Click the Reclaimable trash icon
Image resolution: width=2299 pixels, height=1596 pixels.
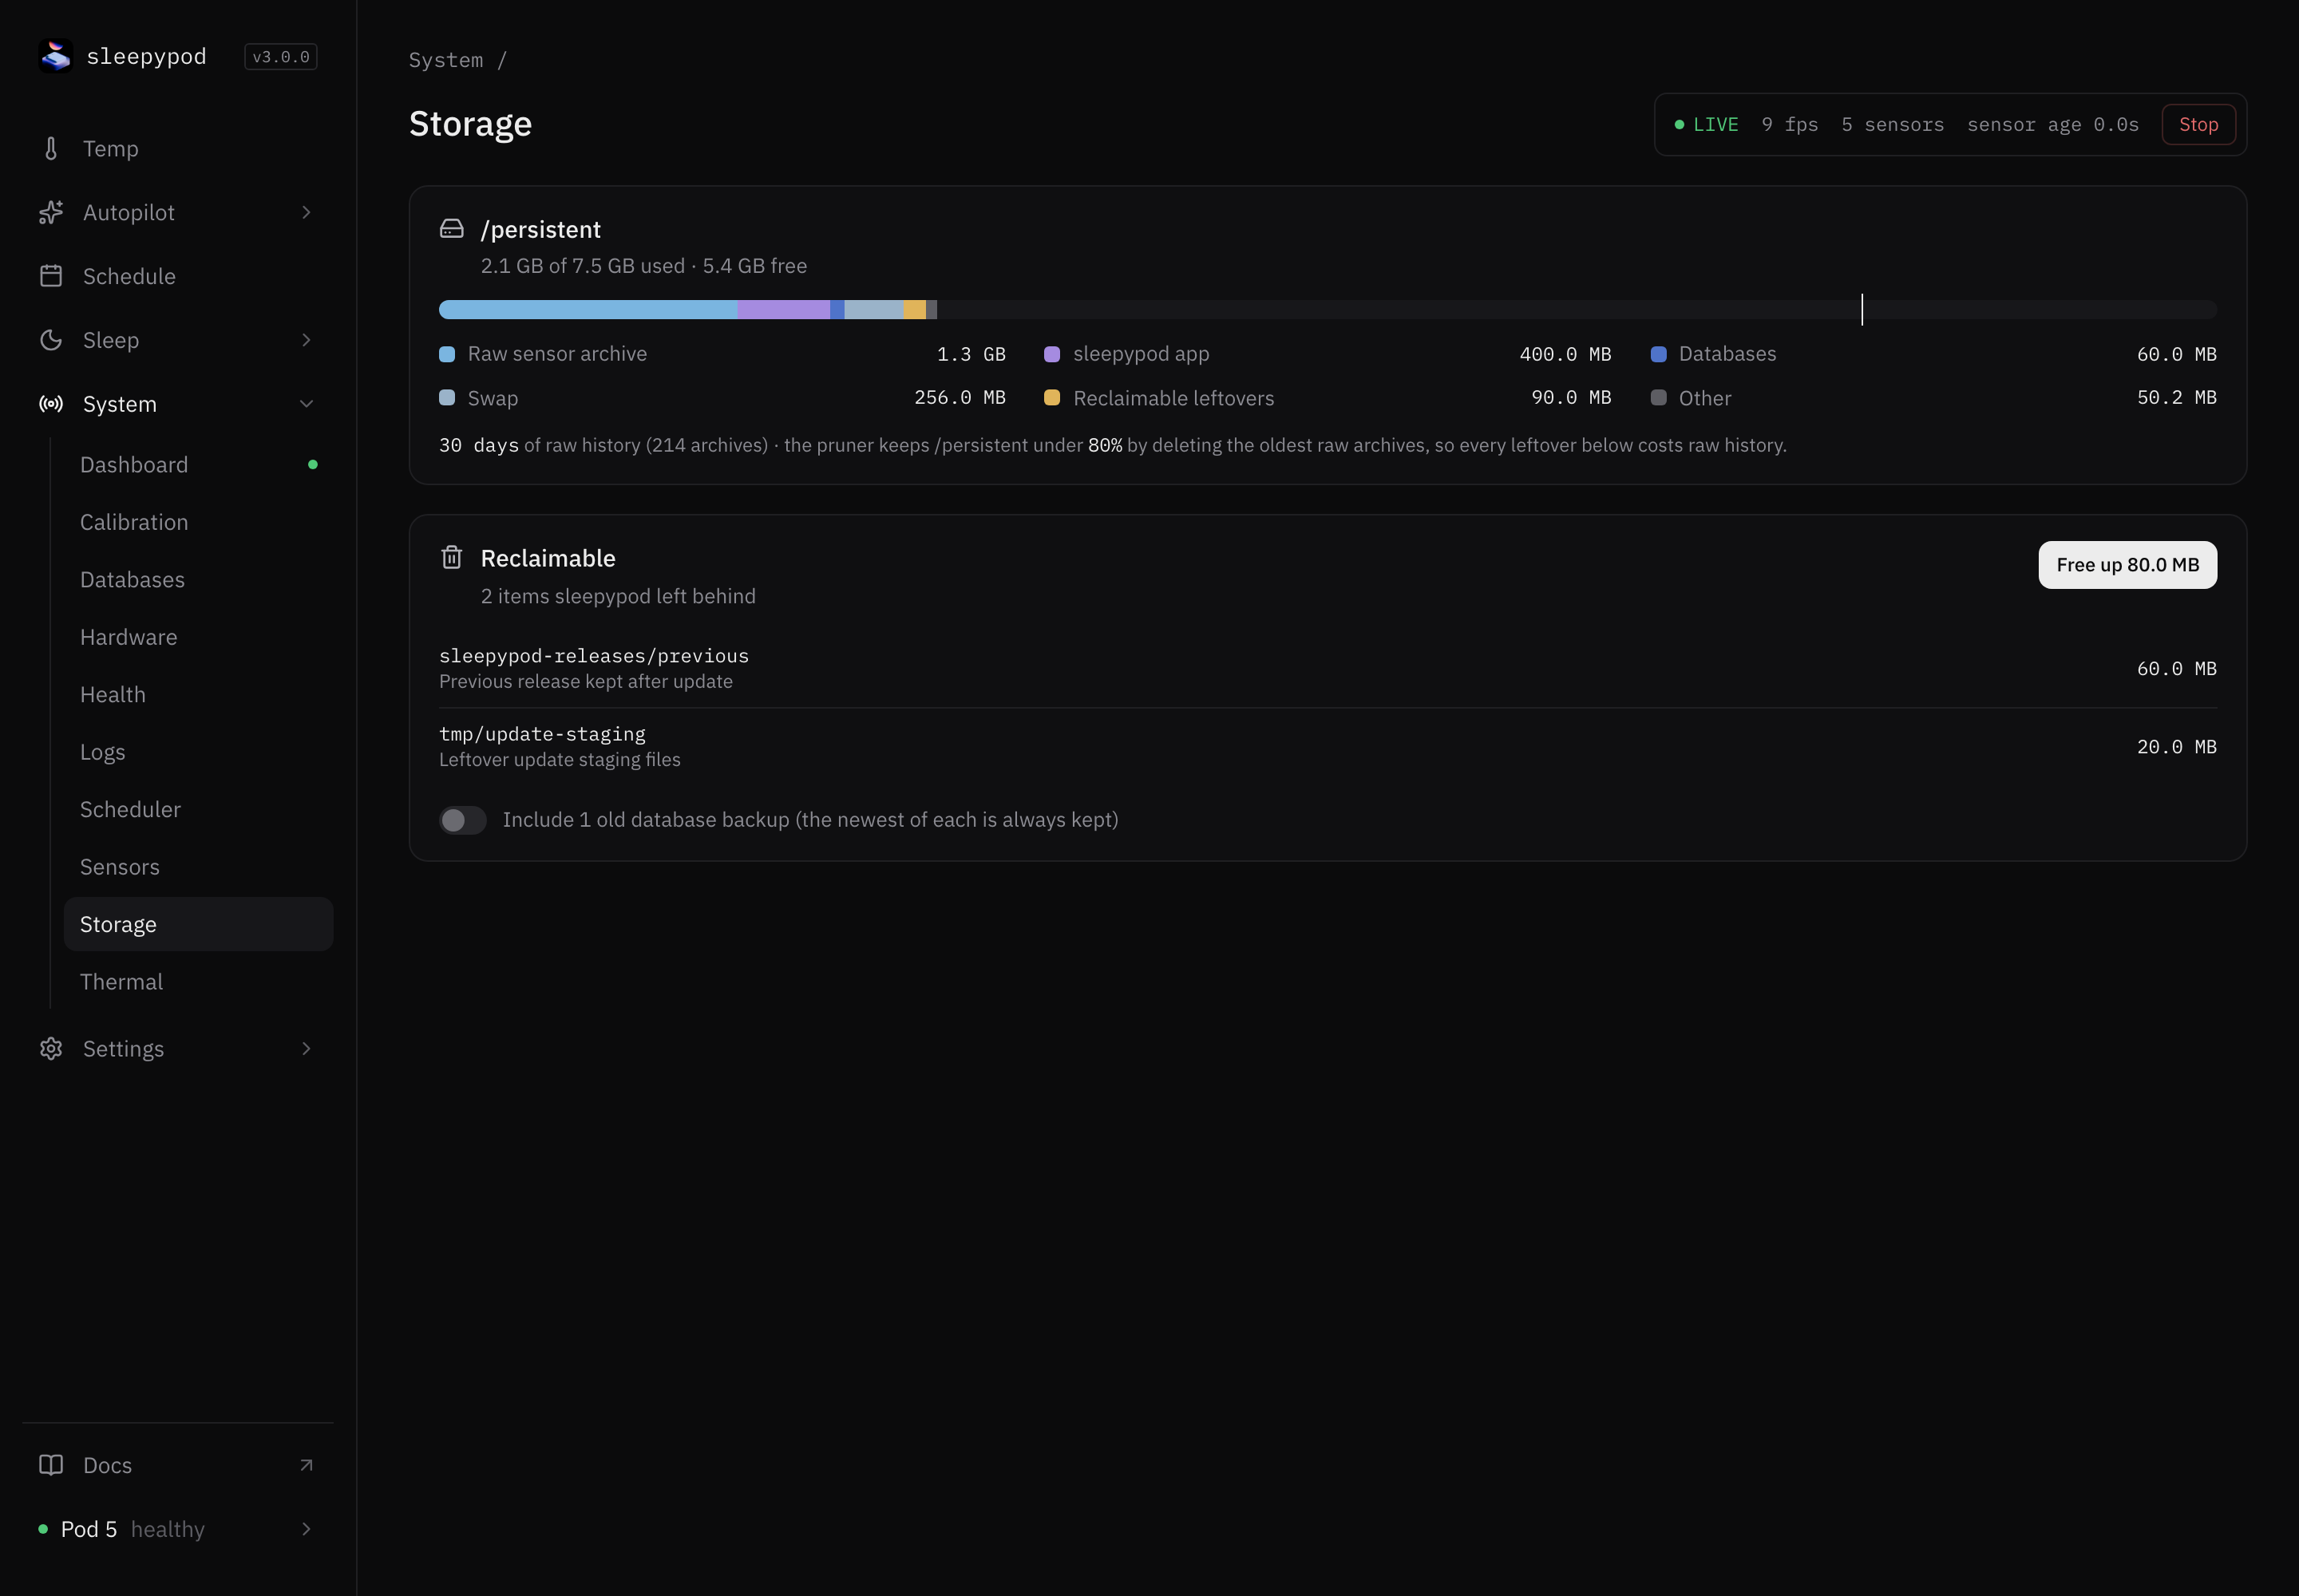(452, 557)
